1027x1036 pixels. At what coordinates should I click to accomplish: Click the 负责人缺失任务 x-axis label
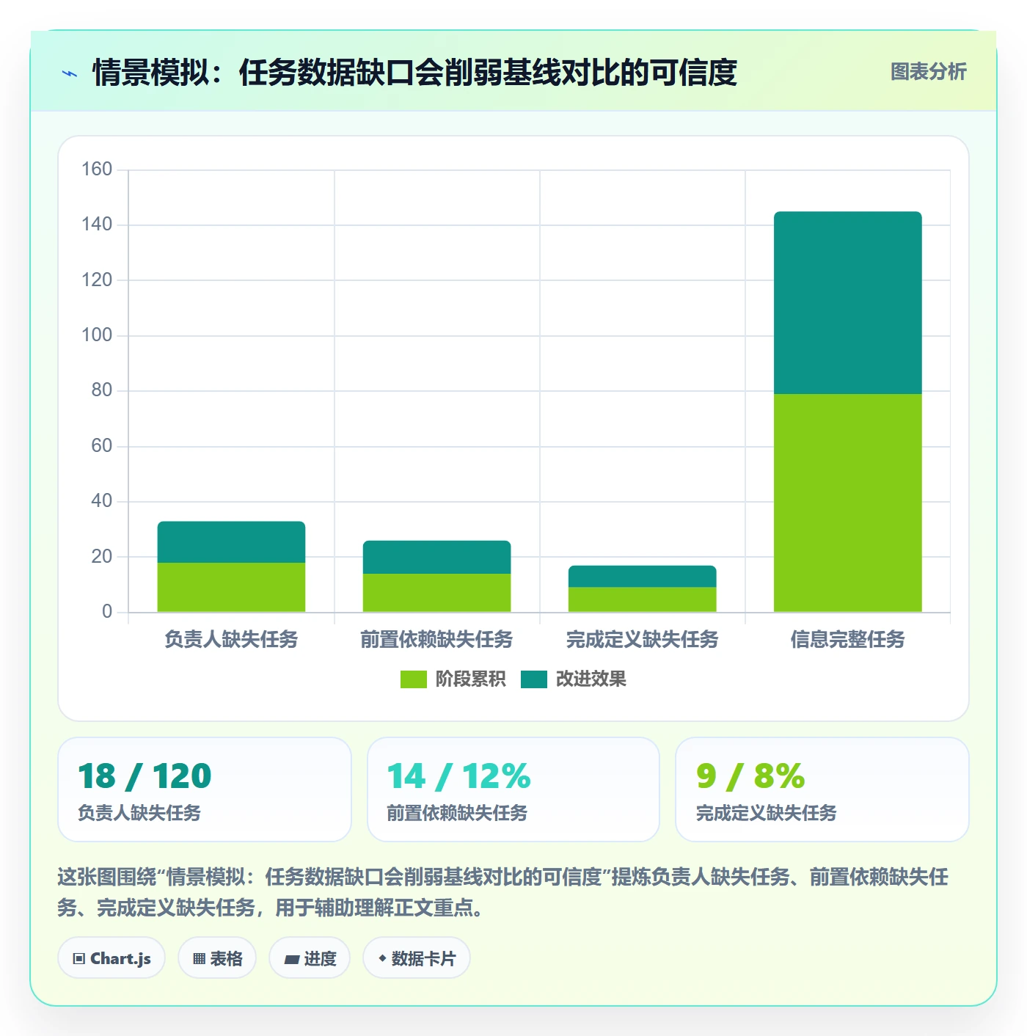231,640
